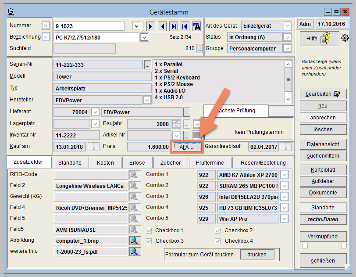This screenshot has width=356, height=277.
Task: Open the magnifier next to computer_1.bmp
Action: pos(135,241)
